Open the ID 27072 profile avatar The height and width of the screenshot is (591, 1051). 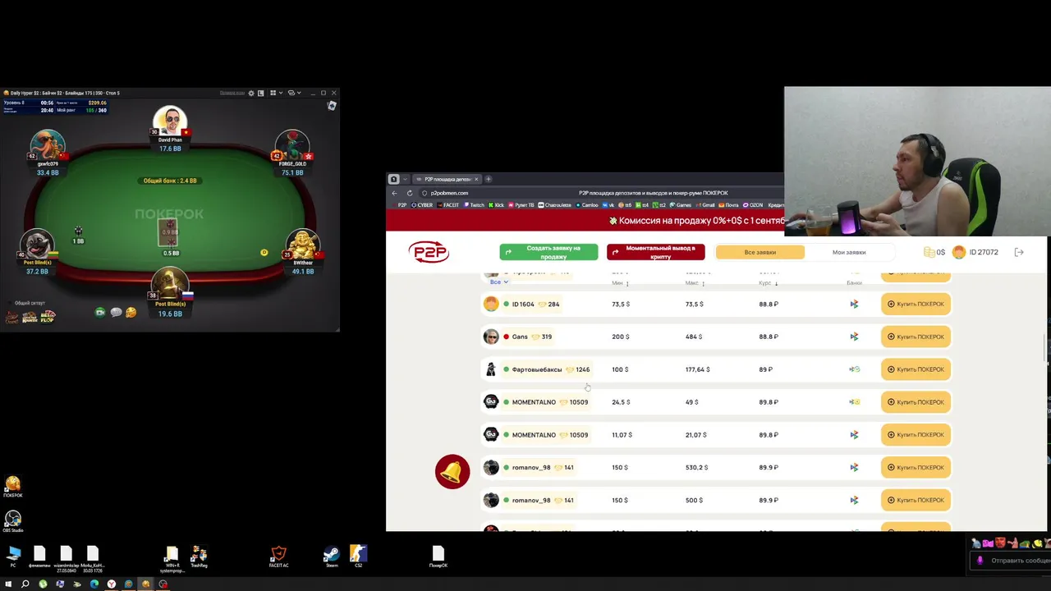[x=959, y=252]
